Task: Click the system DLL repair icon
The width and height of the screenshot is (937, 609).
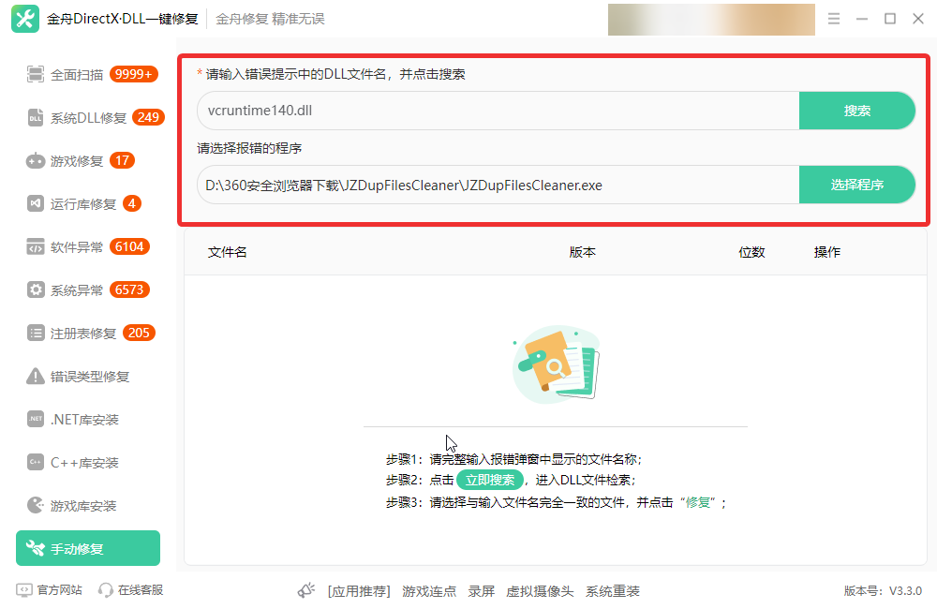Action: [x=36, y=118]
